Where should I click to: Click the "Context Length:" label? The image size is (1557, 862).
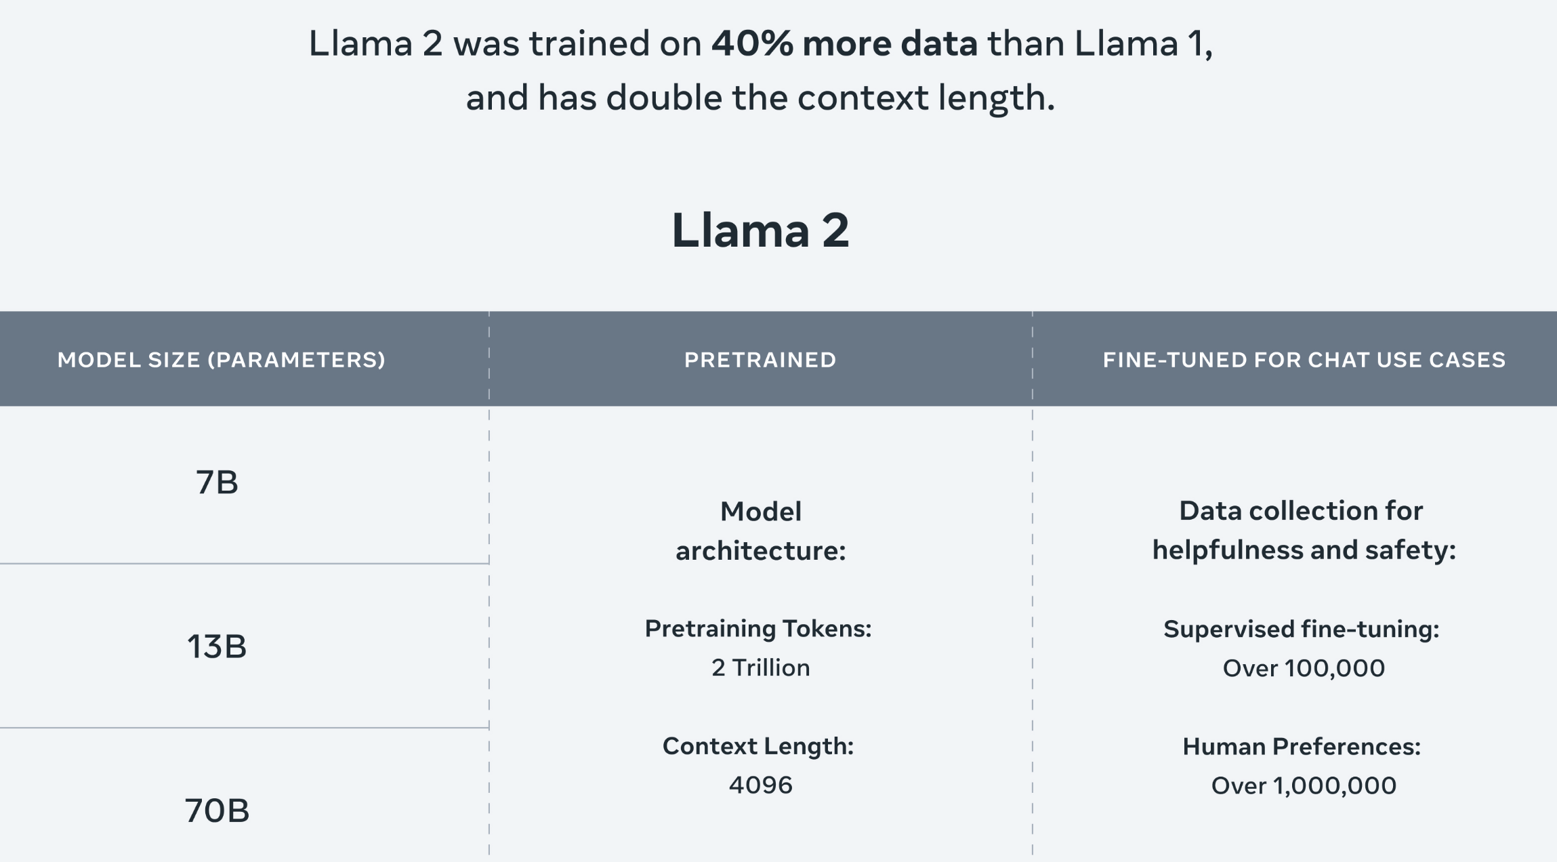tap(758, 745)
